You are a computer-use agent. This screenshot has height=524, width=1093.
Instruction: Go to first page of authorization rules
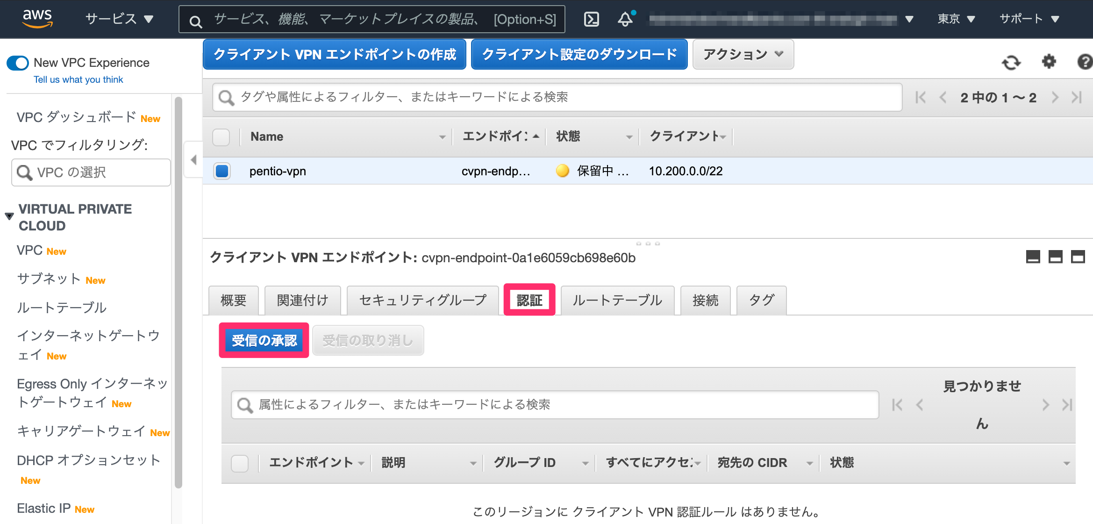897,405
